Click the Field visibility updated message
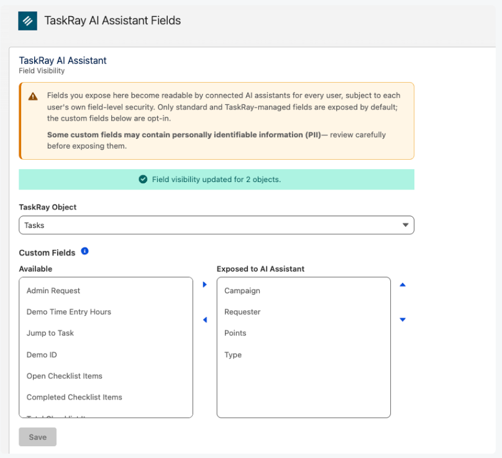 216,180
